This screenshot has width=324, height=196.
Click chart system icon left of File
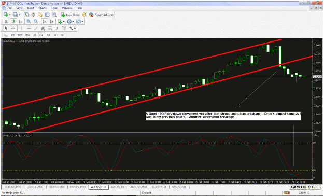pos(4,8)
